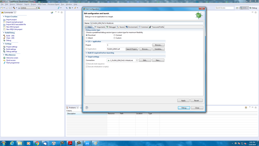The image size is (259, 146).
Task: Click the Commander link-with-editor icon
Action: click(52, 12)
